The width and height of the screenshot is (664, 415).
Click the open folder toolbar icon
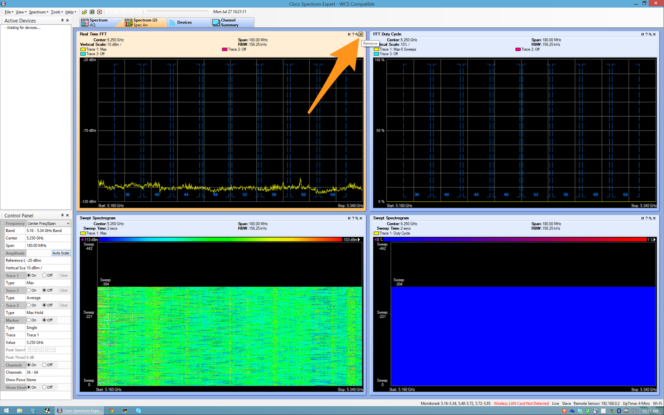[x=84, y=12]
